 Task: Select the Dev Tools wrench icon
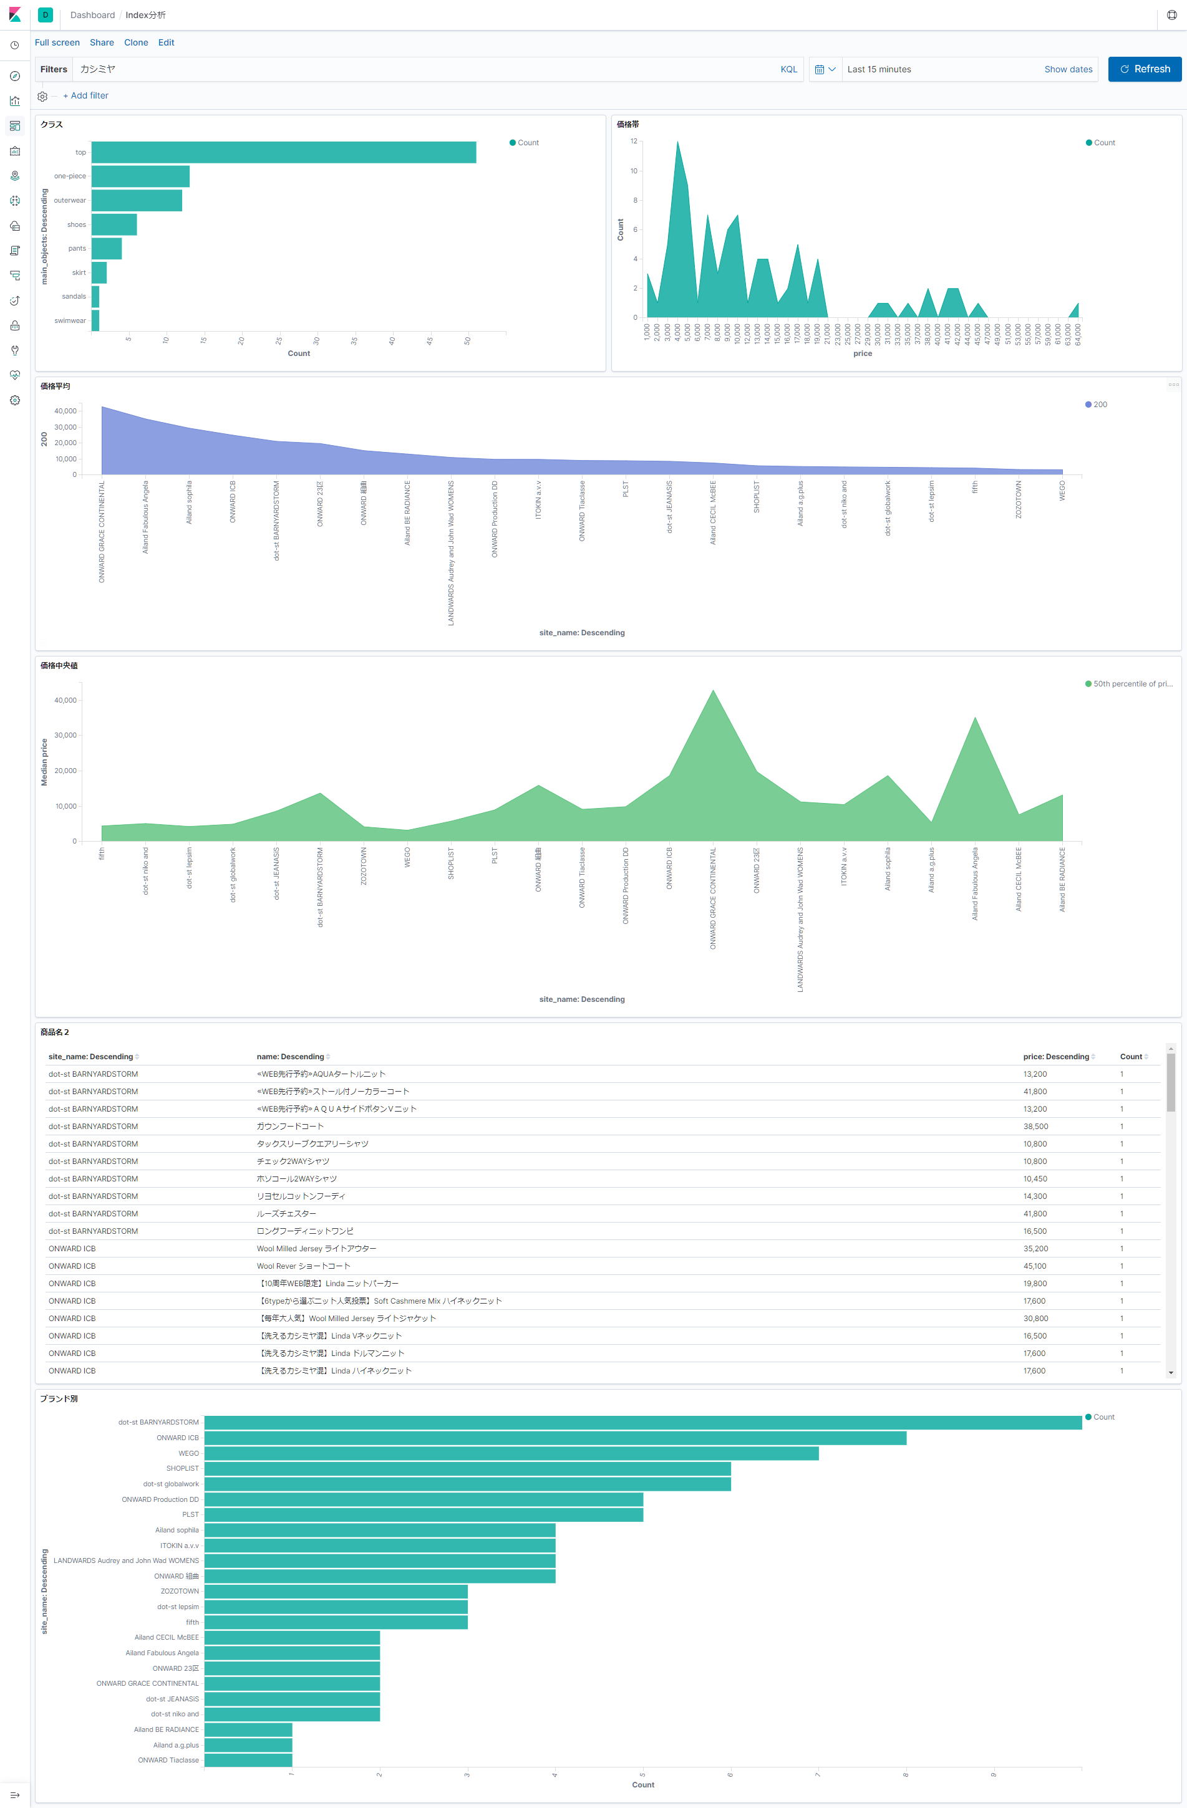14,350
